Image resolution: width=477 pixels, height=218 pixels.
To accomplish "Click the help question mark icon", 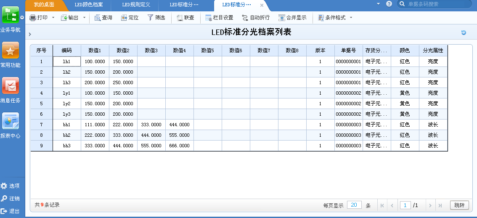I will pyautogui.click(x=389, y=4).
